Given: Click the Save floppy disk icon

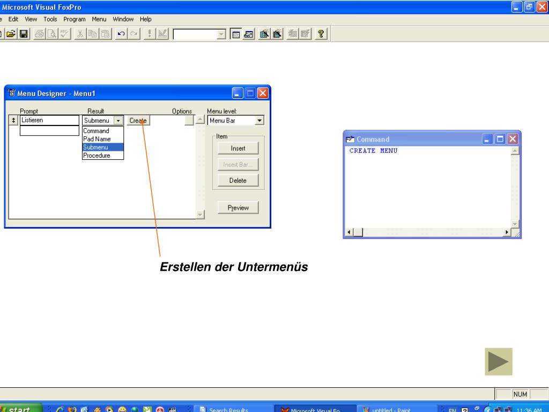Looking at the screenshot, I should (24, 34).
